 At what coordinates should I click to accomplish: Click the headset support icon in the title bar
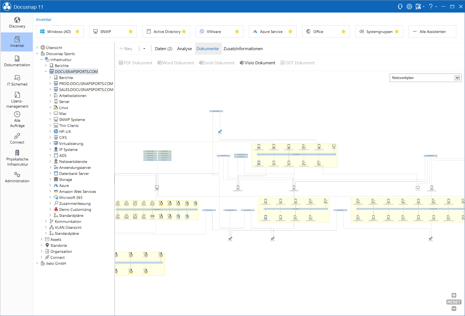click(x=400, y=7)
